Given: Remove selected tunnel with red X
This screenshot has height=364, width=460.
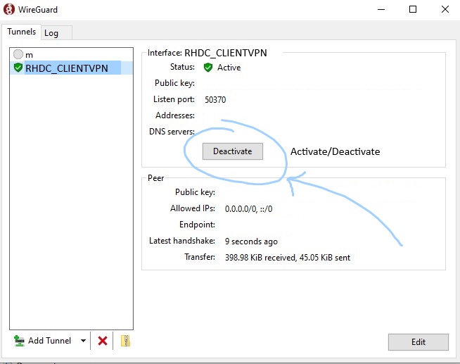Looking at the screenshot, I should tap(103, 341).
